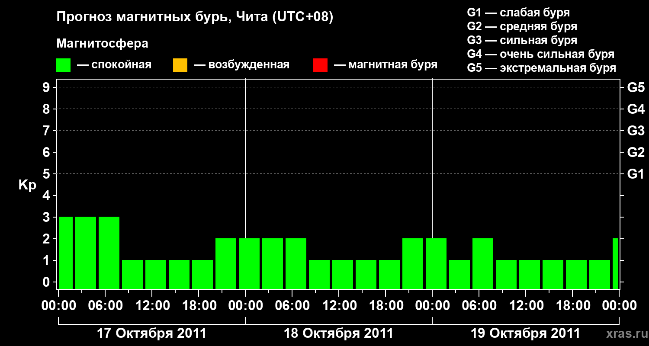Click '18:00' time label for 17 Октября
649x346 pixels.
point(199,306)
